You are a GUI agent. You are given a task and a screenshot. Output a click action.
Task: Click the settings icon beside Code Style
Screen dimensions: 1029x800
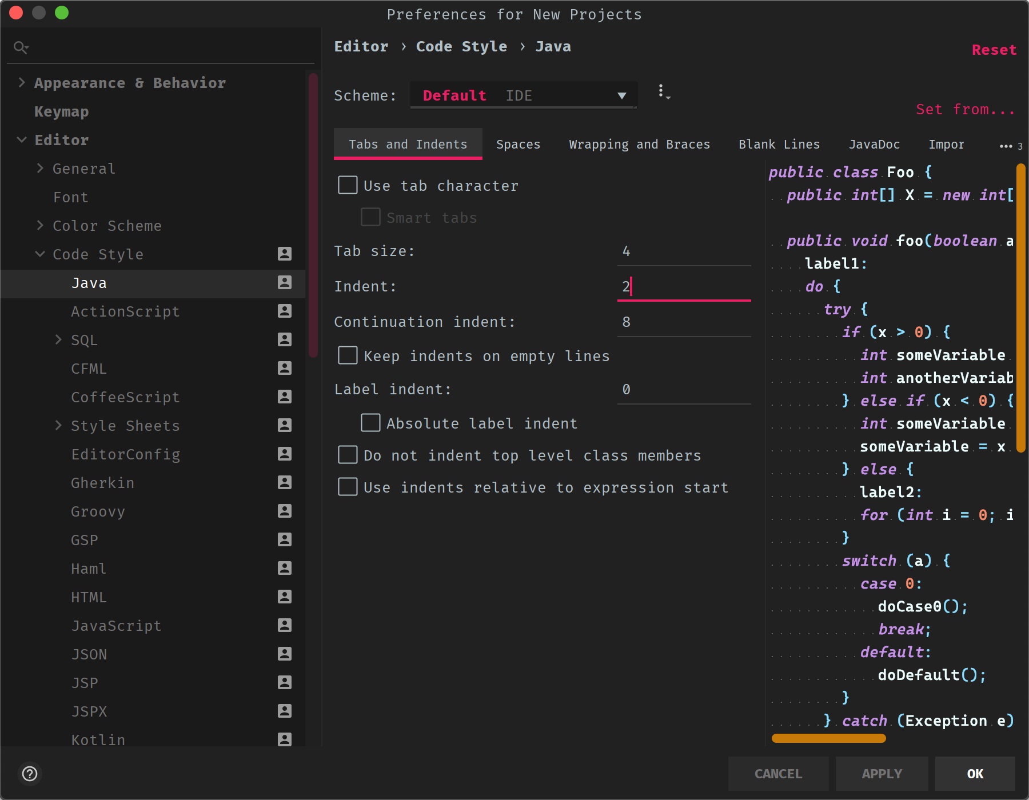pyautogui.click(x=285, y=254)
